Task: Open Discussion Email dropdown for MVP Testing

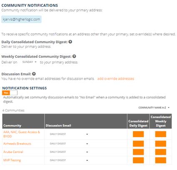Action: coord(69,160)
